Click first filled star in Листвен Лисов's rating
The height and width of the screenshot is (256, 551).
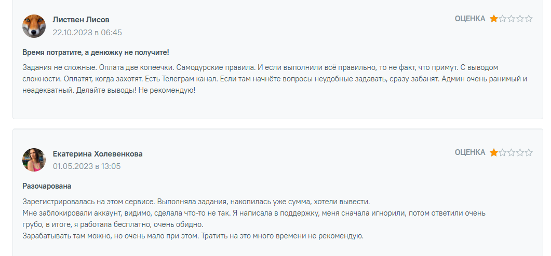(494, 19)
